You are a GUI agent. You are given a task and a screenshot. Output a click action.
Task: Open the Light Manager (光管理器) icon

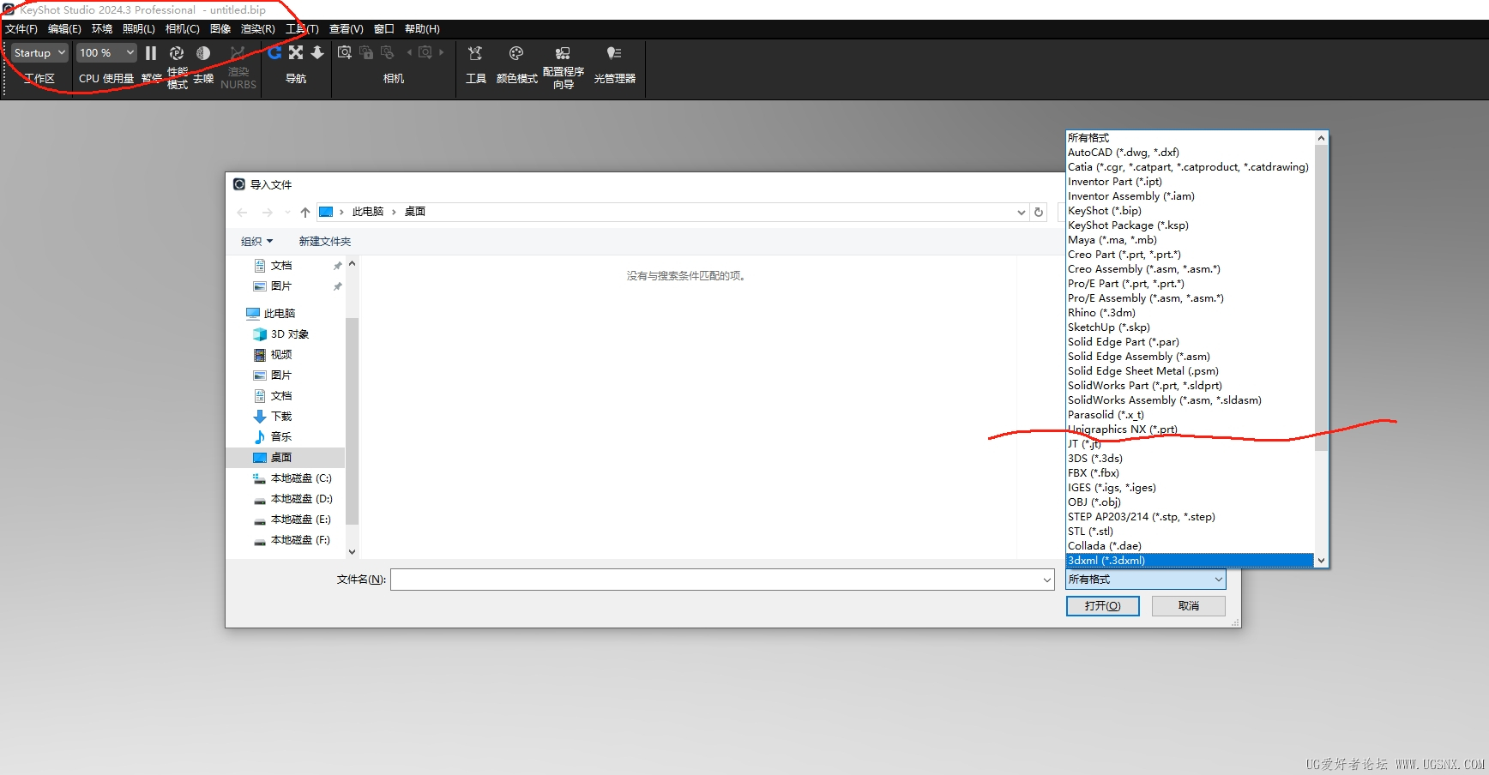click(614, 53)
